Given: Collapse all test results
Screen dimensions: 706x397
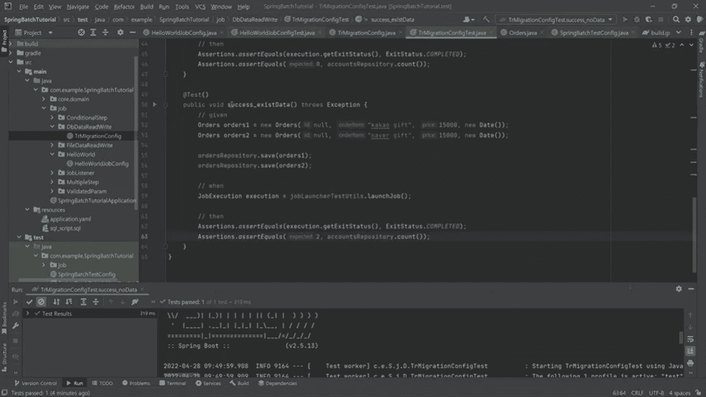Looking at the screenshot, I should click(96, 301).
